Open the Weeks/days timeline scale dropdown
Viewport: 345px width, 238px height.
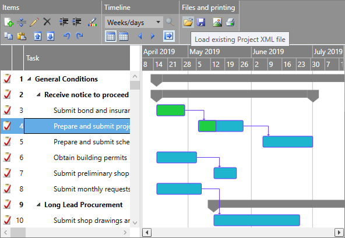pos(134,22)
